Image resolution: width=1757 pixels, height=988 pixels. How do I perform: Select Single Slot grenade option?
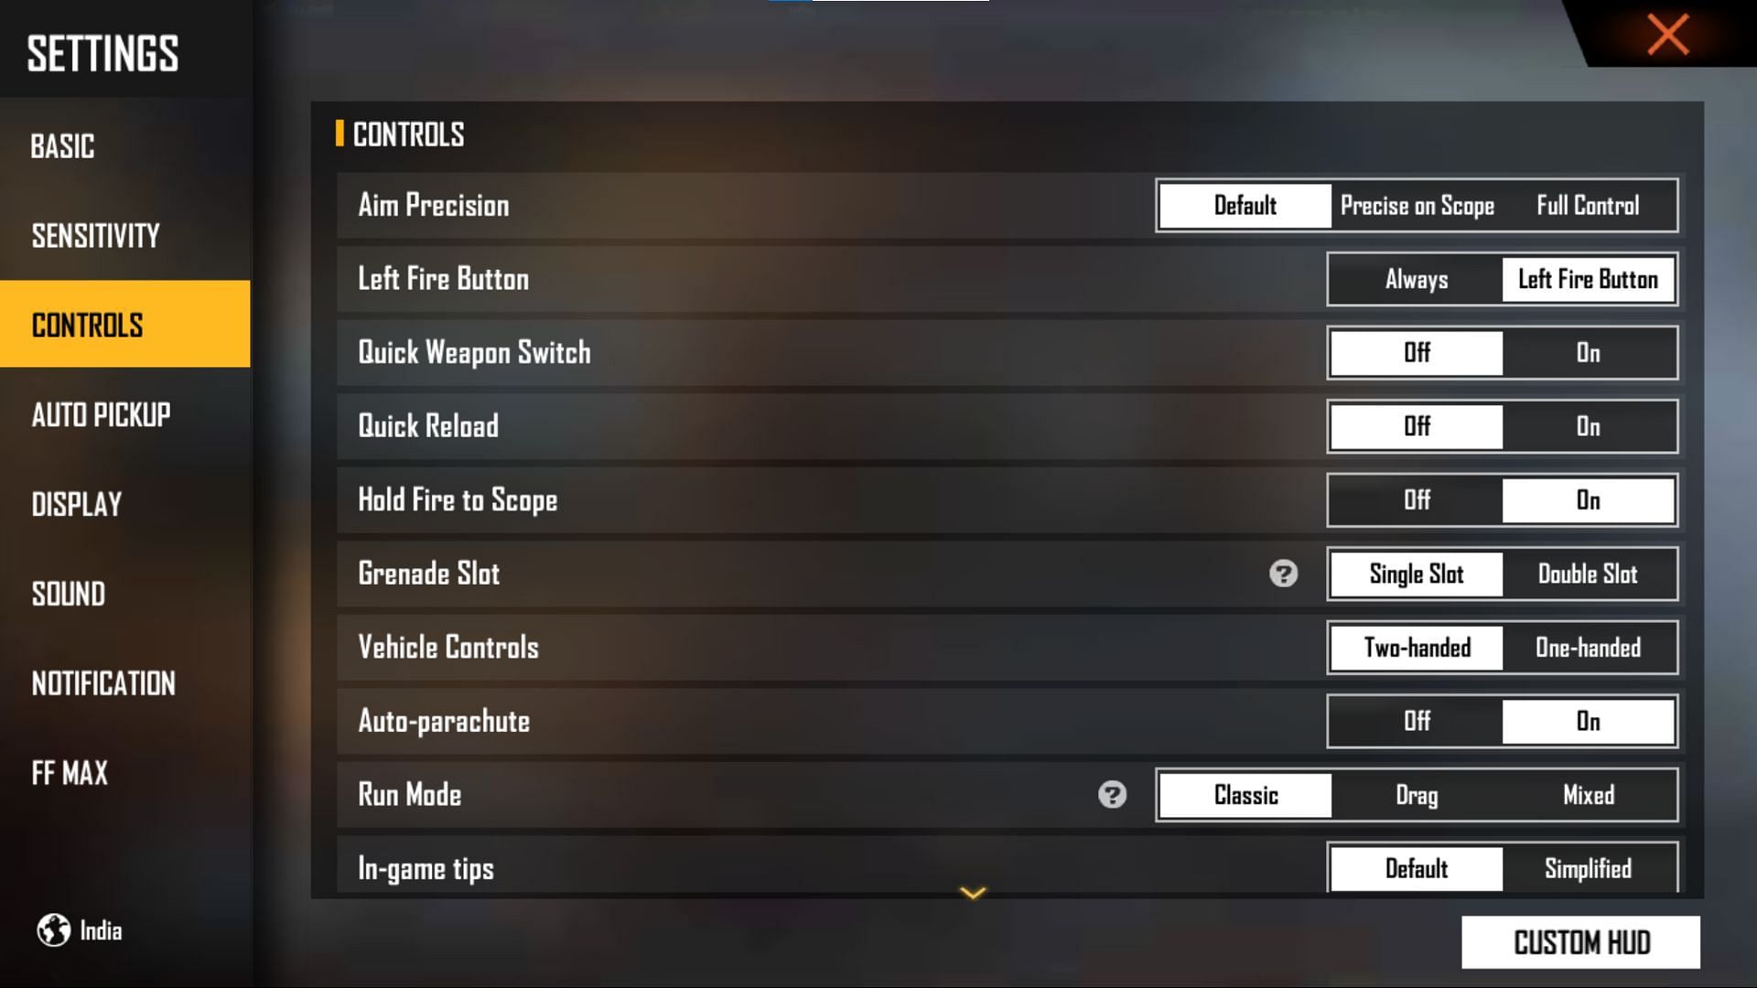click(1416, 573)
